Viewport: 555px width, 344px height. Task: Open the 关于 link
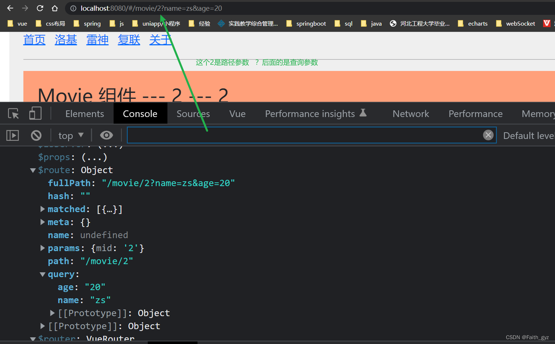coord(160,39)
